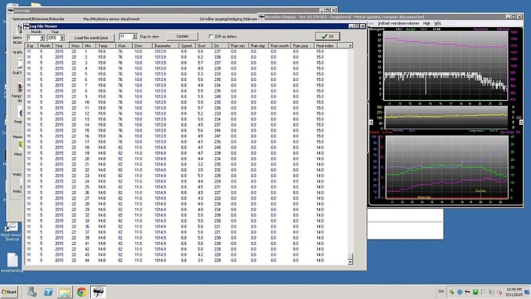
Task: Click the Oversigt window title bar icon
Action: point(12,11)
